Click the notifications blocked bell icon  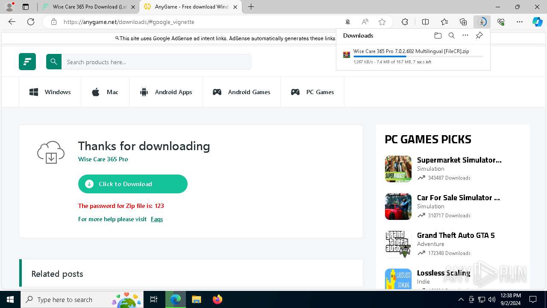click(348, 22)
